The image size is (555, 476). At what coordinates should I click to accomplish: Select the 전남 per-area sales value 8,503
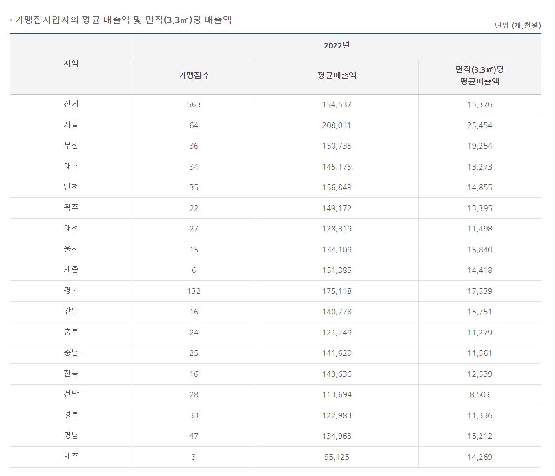480,394
